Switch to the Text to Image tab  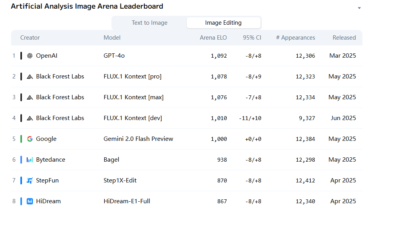pos(149,23)
